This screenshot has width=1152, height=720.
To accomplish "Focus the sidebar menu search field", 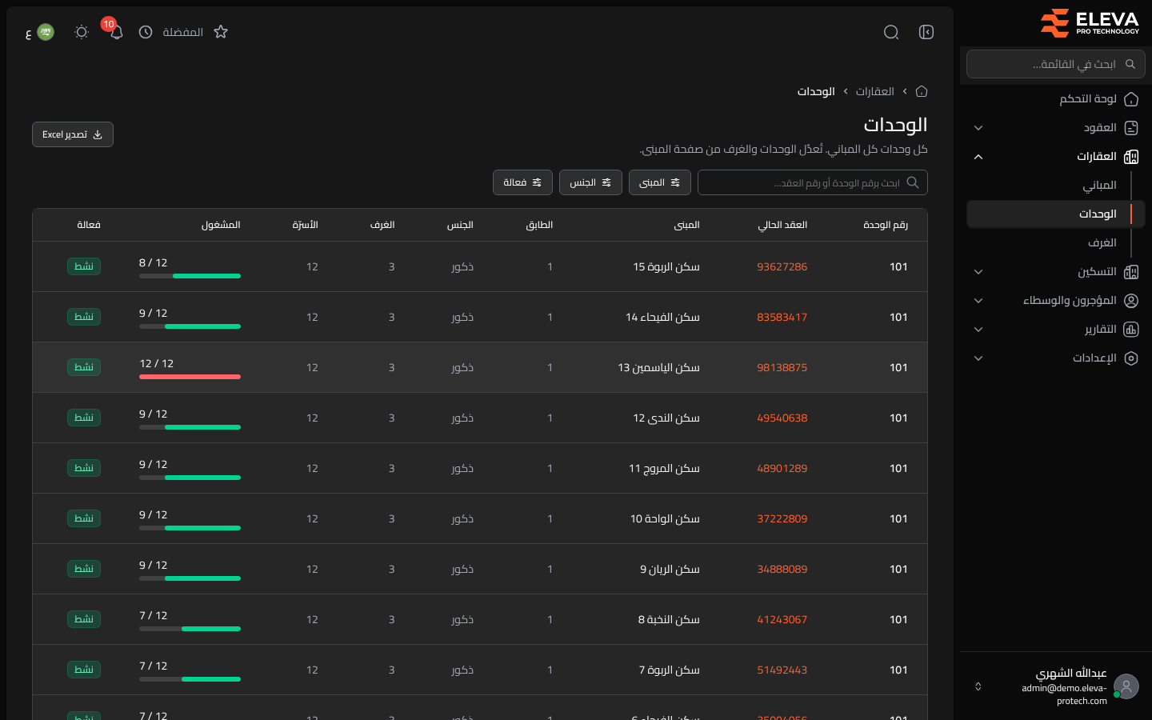I will (x=1056, y=64).
